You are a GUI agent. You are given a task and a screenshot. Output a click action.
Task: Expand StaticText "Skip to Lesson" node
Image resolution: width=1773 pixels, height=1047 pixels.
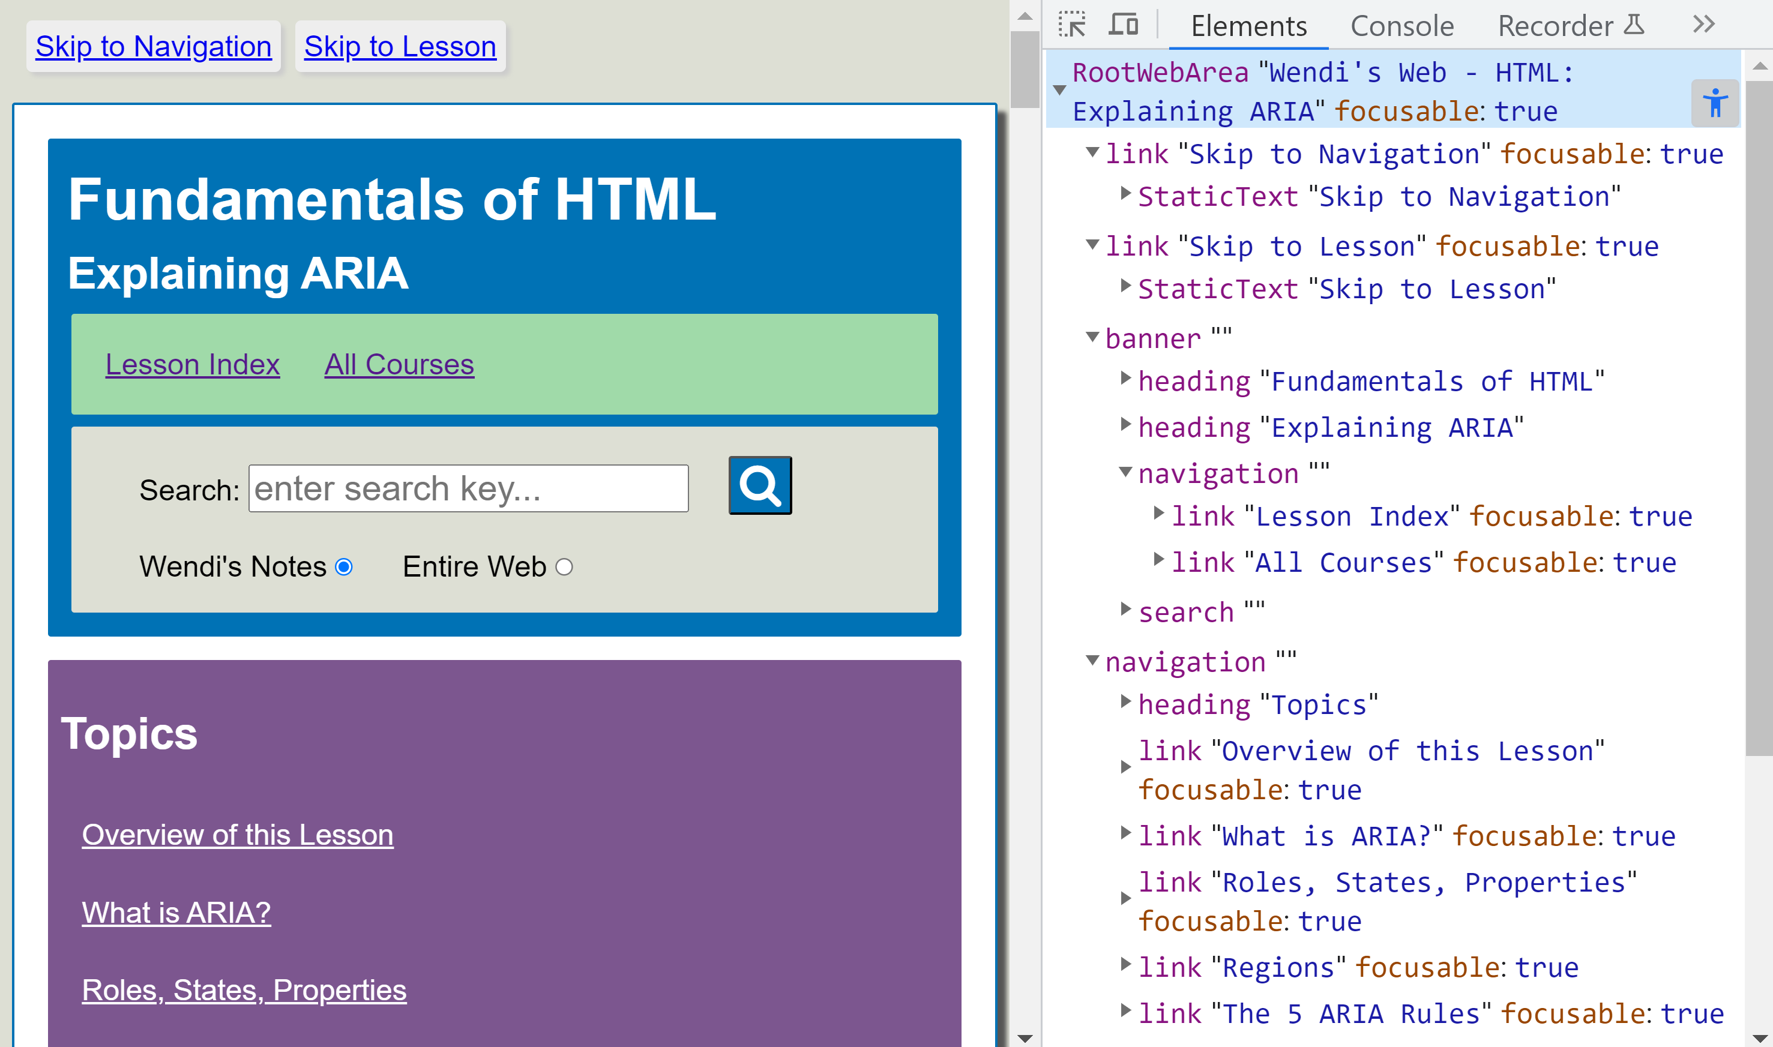click(x=1126, y=286)
